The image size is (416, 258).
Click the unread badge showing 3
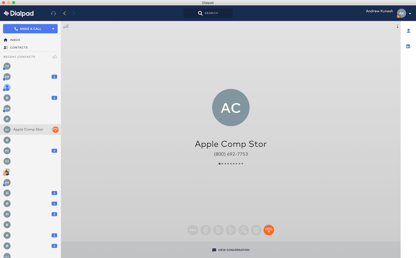point(54,151)
